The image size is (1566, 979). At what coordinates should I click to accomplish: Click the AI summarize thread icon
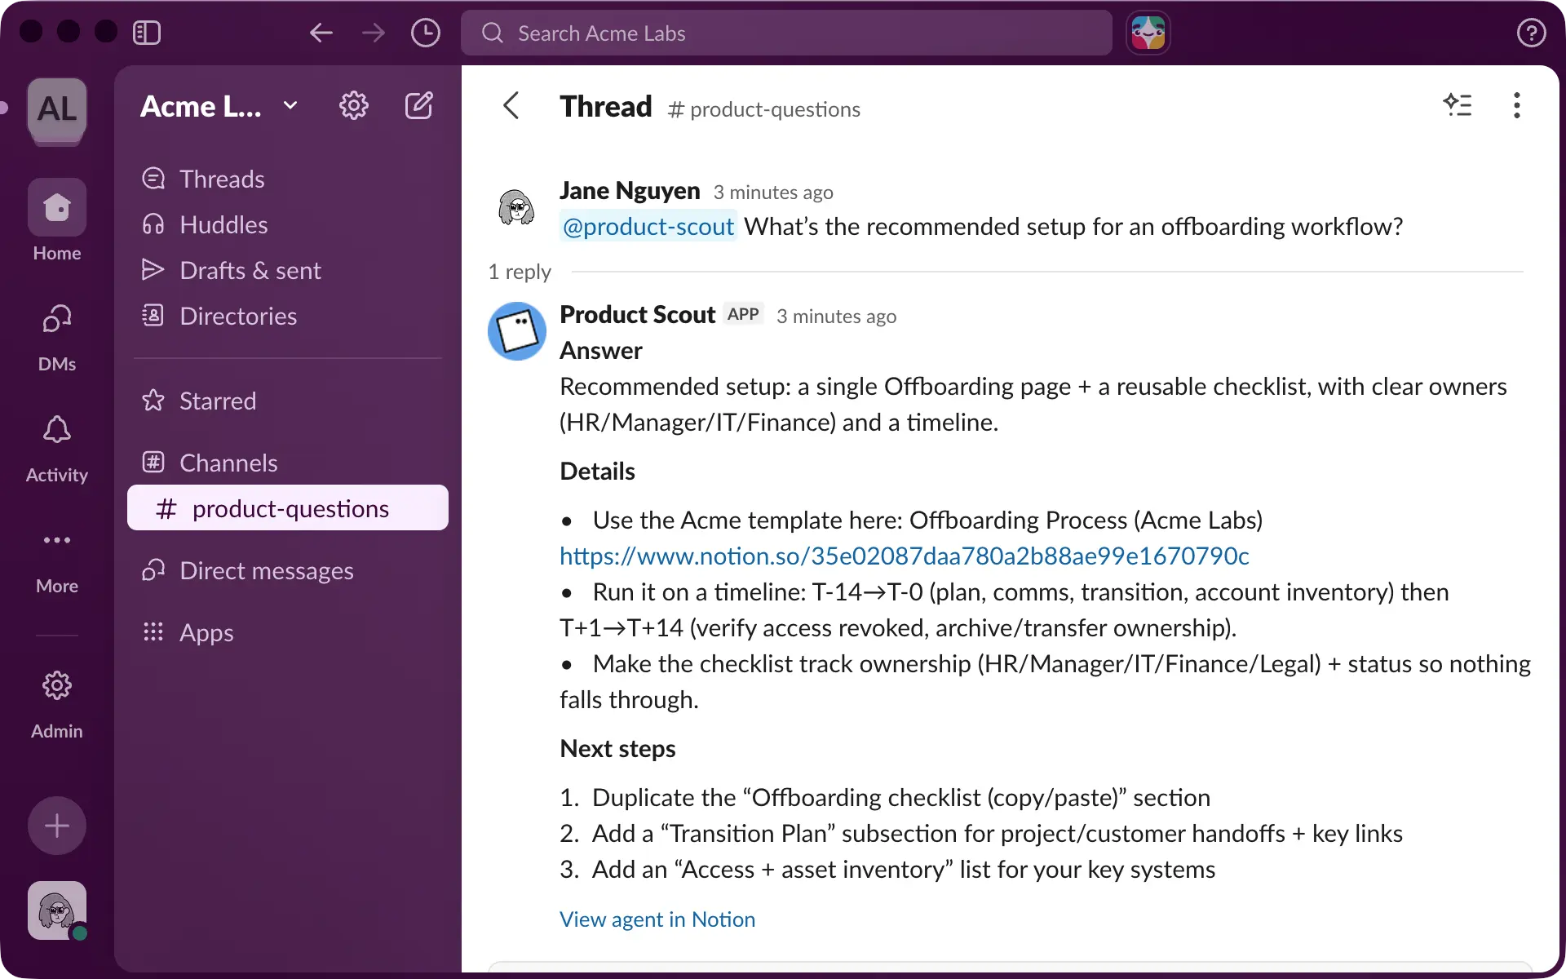1458,105
